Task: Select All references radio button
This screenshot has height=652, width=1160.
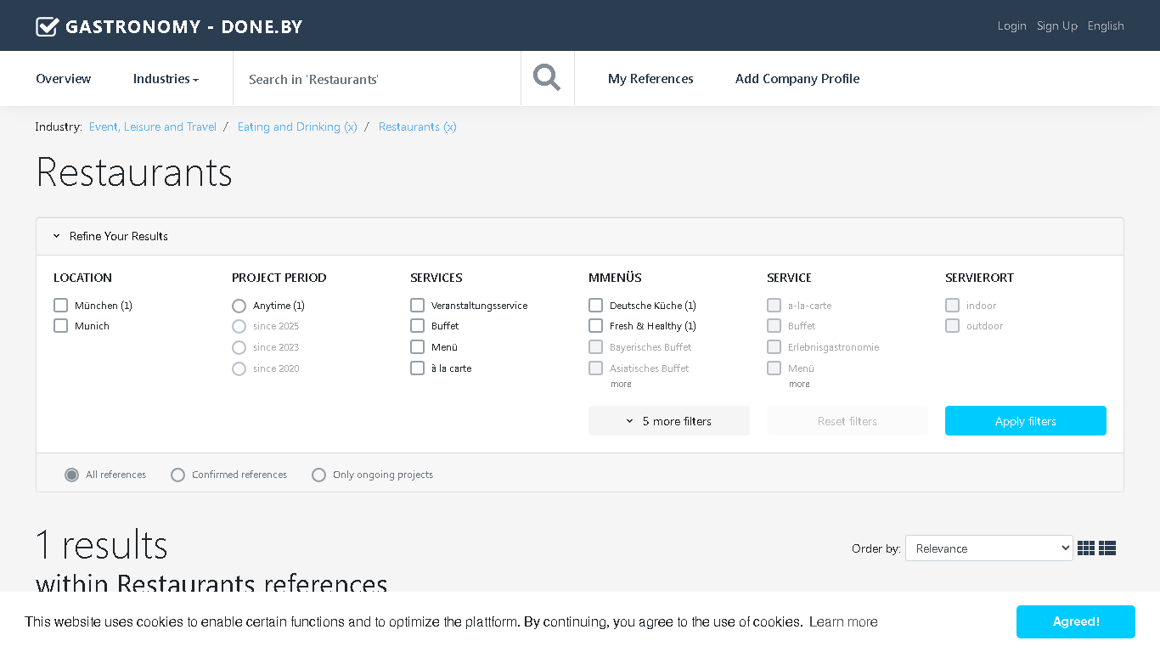Action: click(x=72, y=475)
